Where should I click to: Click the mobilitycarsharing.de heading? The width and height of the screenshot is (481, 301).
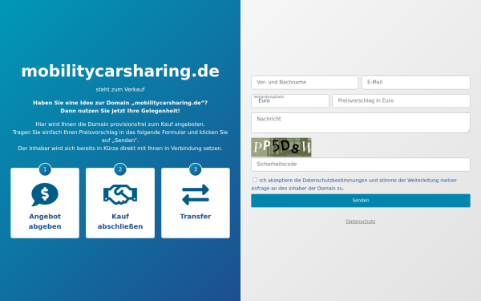[120, 71]
